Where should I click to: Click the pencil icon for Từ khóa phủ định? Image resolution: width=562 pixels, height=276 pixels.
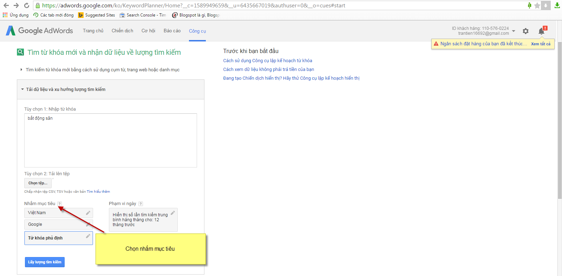[x=88, y=236]
